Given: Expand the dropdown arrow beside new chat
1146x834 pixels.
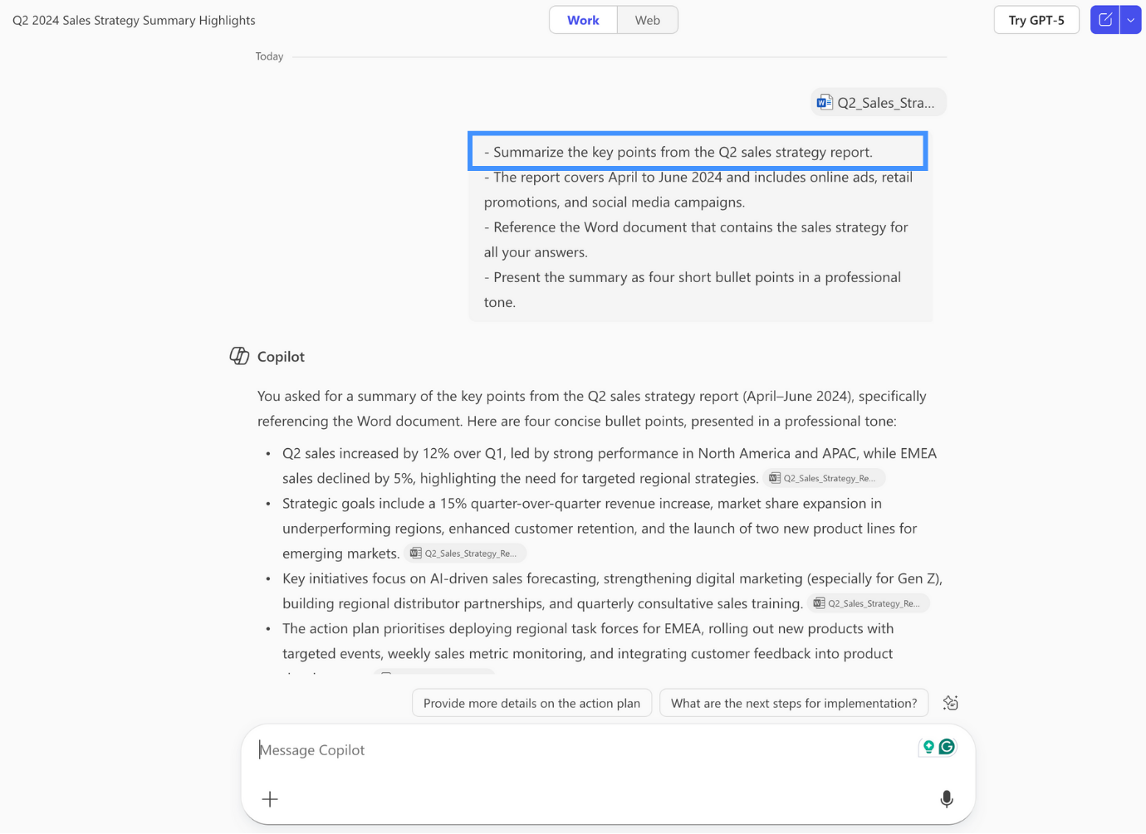Looking at the screenshot, I should coord(1131,20).
